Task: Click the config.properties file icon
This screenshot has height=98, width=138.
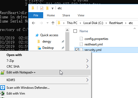Action: tap(81, 39)
